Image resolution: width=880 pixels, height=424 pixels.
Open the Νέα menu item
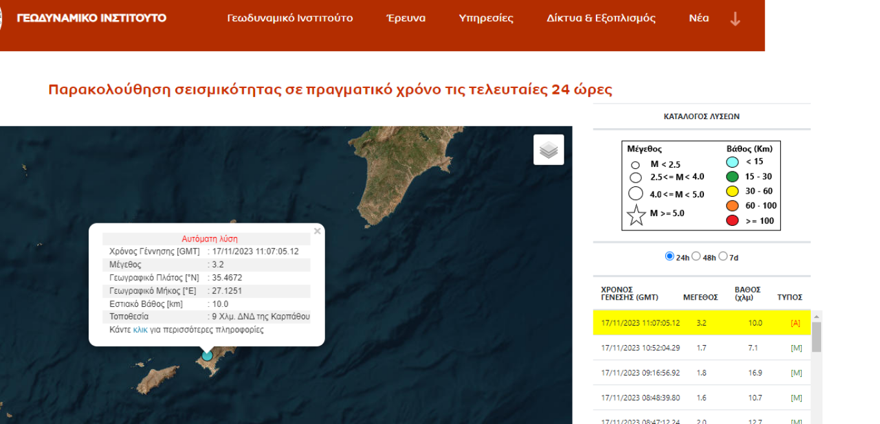click(x=699, y=18)
